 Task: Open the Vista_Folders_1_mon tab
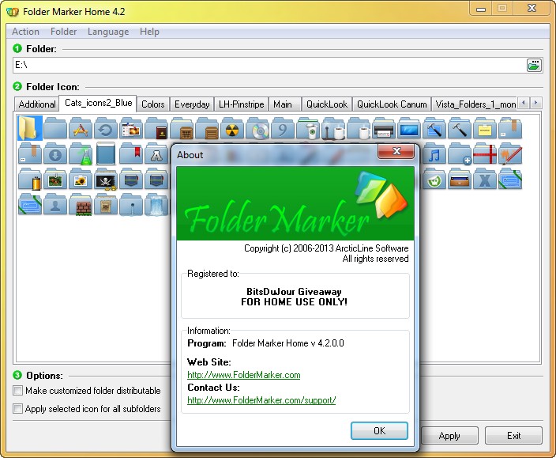point(475,104)
